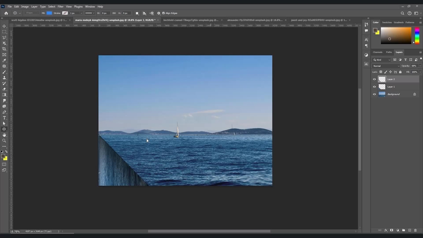This screenshot has height=238, width=423.
Task: Select the Crop tool
Action: pos(4,49)
